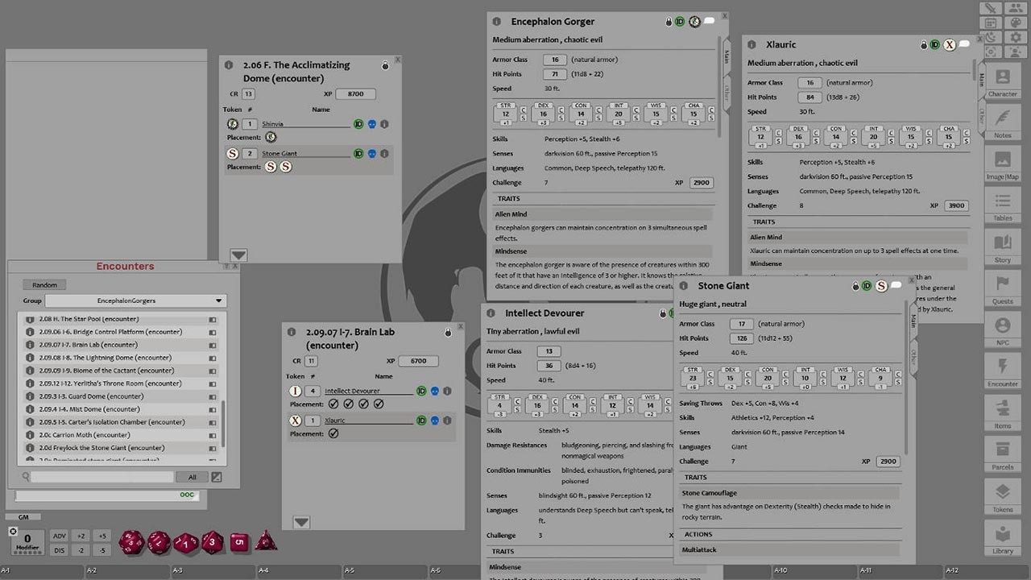Toggle the ID switch on Encephalon Gorger window
The width and height of the screenshot is (1031, 580).
click(681, 22)
